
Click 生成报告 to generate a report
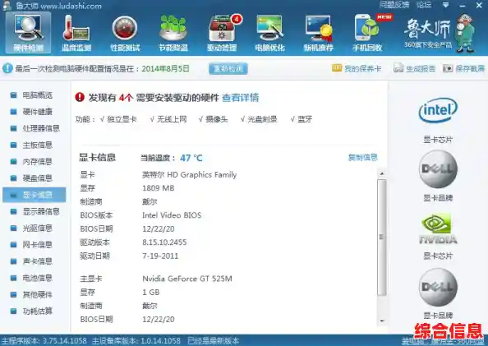[x=421, y=68]
